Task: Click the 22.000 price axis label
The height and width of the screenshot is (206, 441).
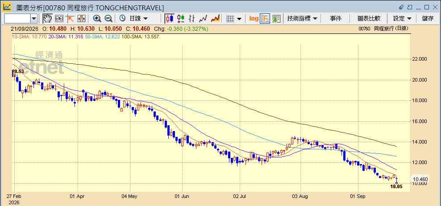Action: pos(419,59)
